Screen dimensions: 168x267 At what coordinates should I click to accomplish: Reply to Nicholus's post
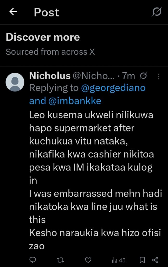(x=33, y=260)
